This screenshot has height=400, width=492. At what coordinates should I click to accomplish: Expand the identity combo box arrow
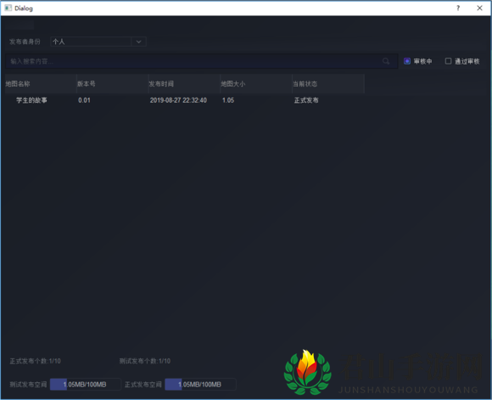click(x=138, y=42)
